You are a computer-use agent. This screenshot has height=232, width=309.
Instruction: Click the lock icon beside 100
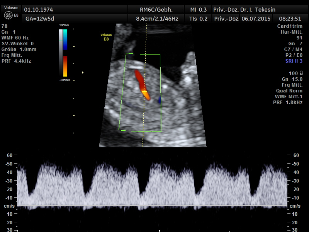[301, 73]
